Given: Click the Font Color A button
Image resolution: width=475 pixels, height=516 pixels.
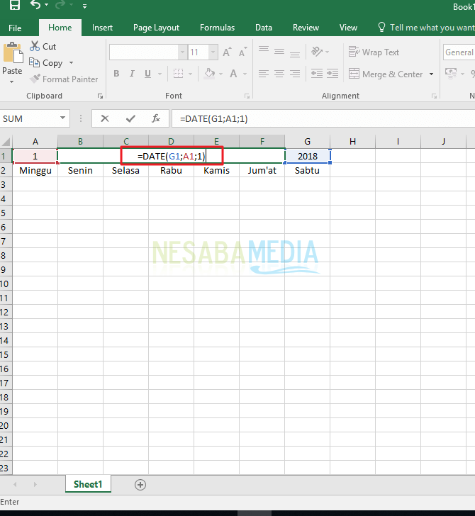Looking at the screenshot, I should point(233,74).
